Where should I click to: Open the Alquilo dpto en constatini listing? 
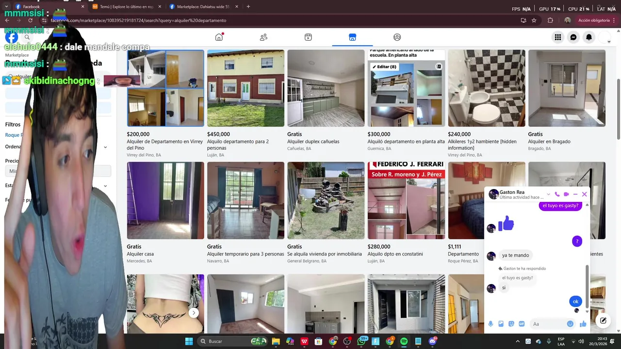(x=406, y=212)
